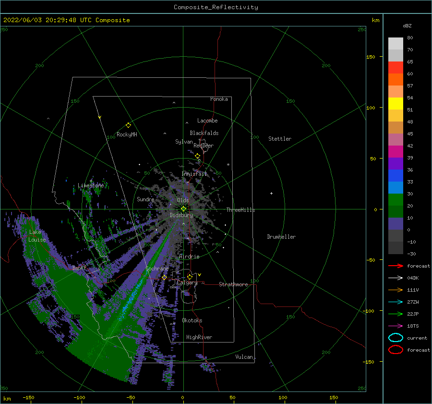Click the Calgary label
The image size is (432, 404).
click(x=187, y=282)
